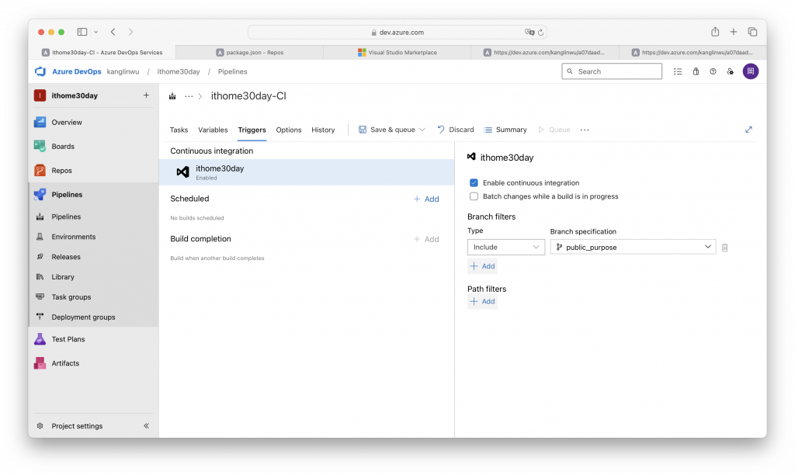Click the kanglinwu breadcrumb link
The image size is (795, 475).
pyautogui.click(x=123, y=71)
